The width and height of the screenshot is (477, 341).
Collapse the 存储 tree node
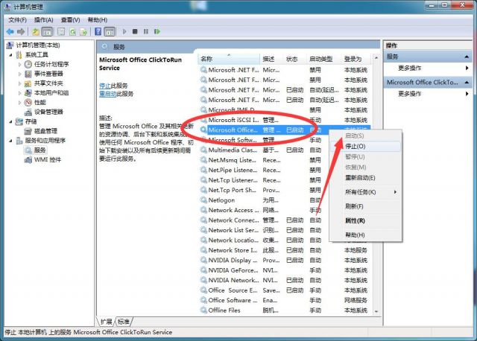tap(11, 121)
